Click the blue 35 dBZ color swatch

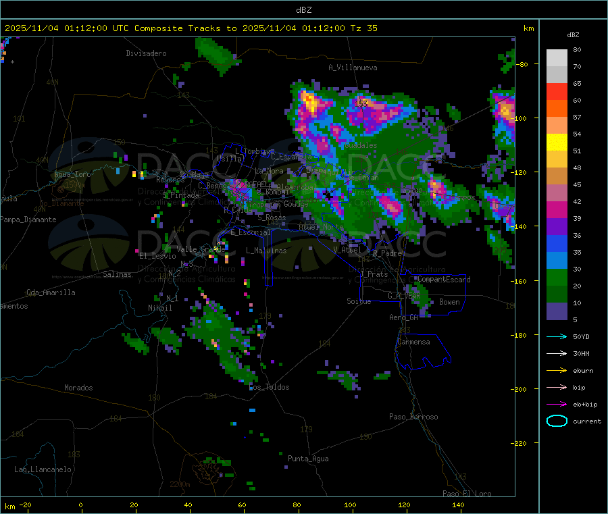click(x=557, y=243)
